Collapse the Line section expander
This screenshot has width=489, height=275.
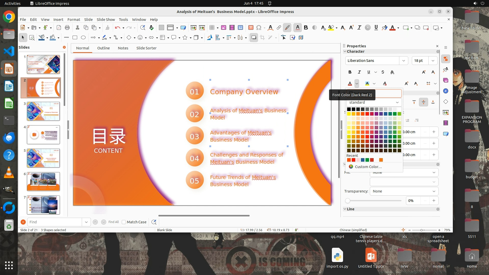click(x=345, y=209)
